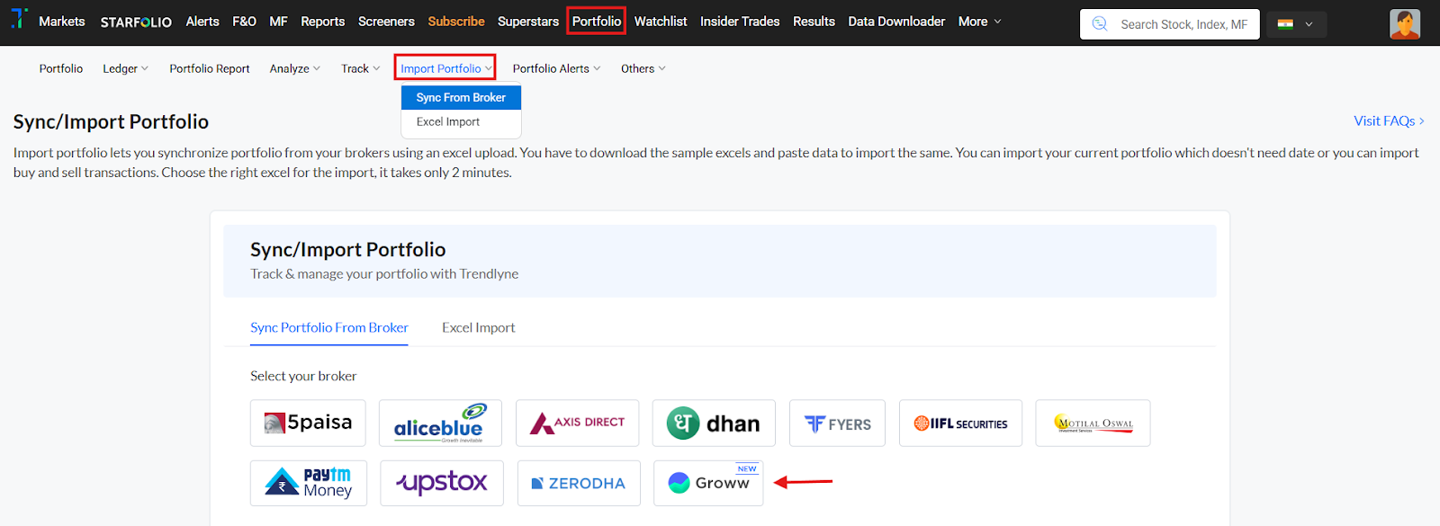Open Reports in top navigation
This screenshot has width=1440, height=526.
[322, 22]
